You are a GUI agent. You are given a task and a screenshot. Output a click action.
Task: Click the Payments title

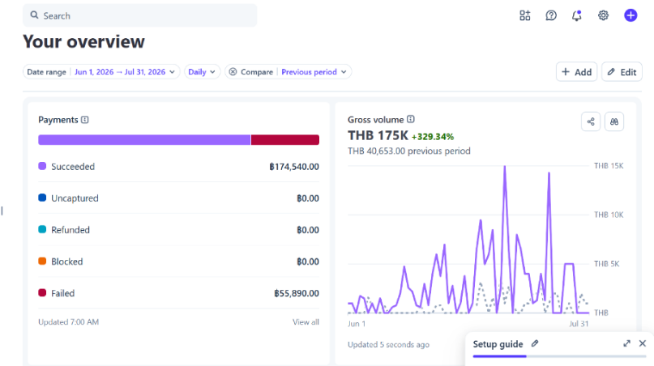[x=58, y=120]
